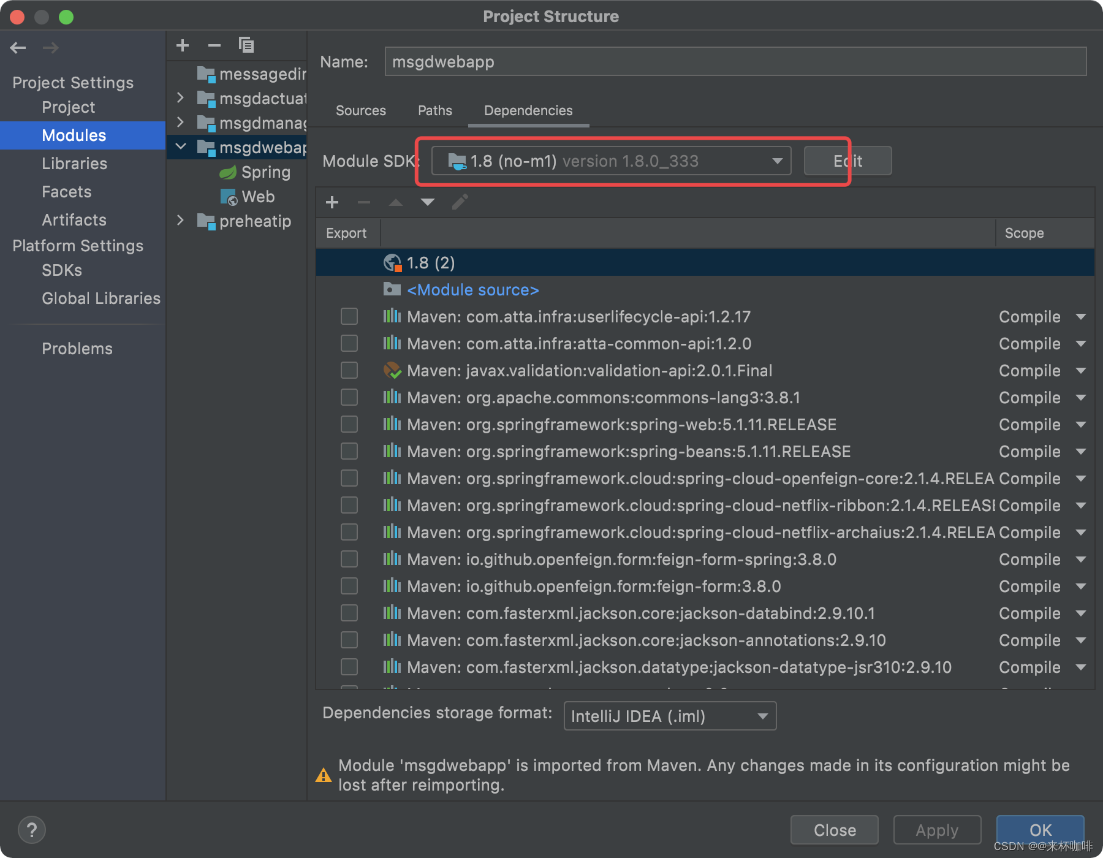
Task: Click the Scope column header
Action: 1045,233
